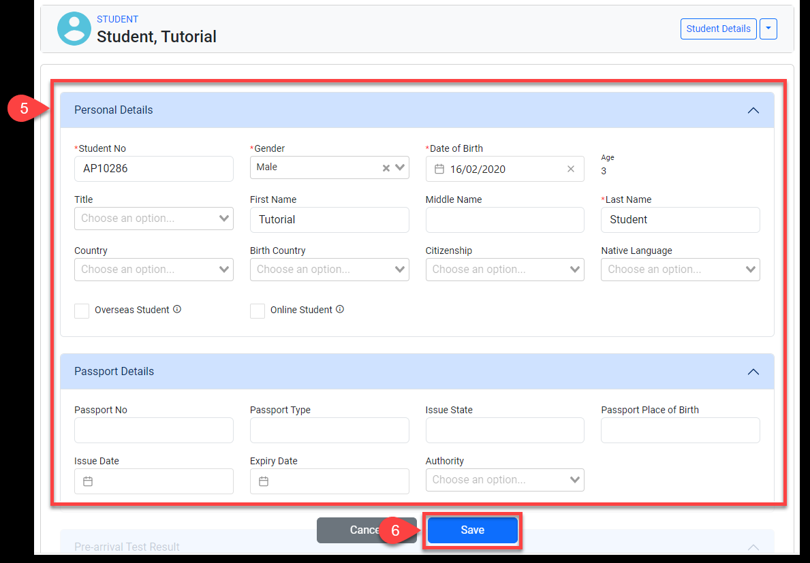Open the Authority dropdown
This screenshot has height=563, width=810.
pos(505,480)
